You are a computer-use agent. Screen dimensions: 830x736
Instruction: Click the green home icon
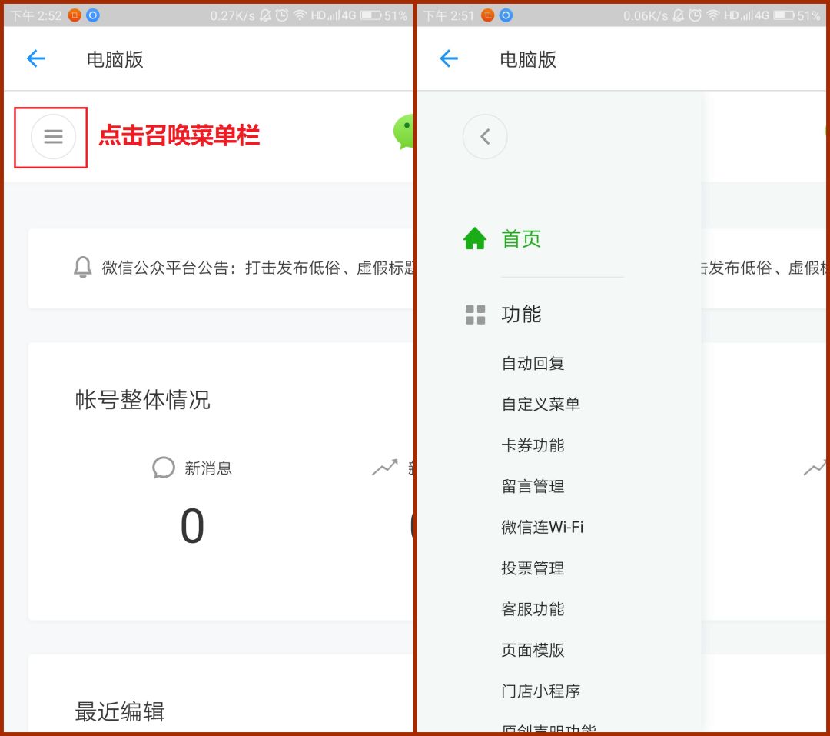(475, 238)
